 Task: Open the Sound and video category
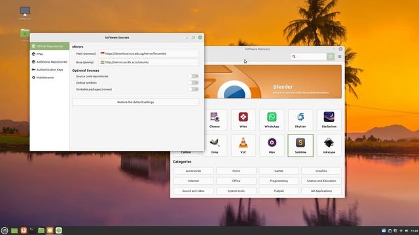pos(194,191)
